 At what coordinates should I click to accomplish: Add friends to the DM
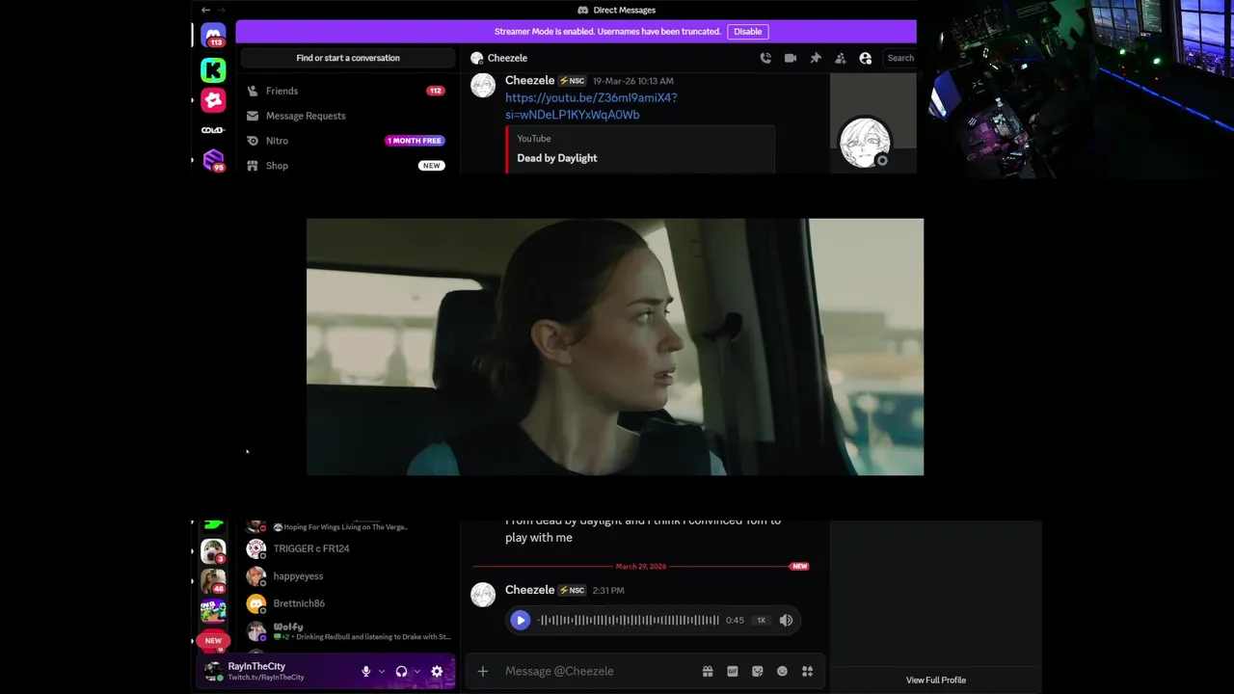tap(841, 58)
